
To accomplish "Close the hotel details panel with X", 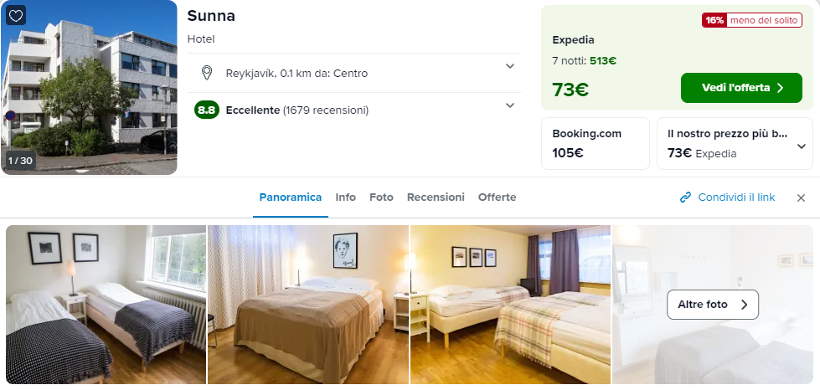I will click(x=801, y=198).
